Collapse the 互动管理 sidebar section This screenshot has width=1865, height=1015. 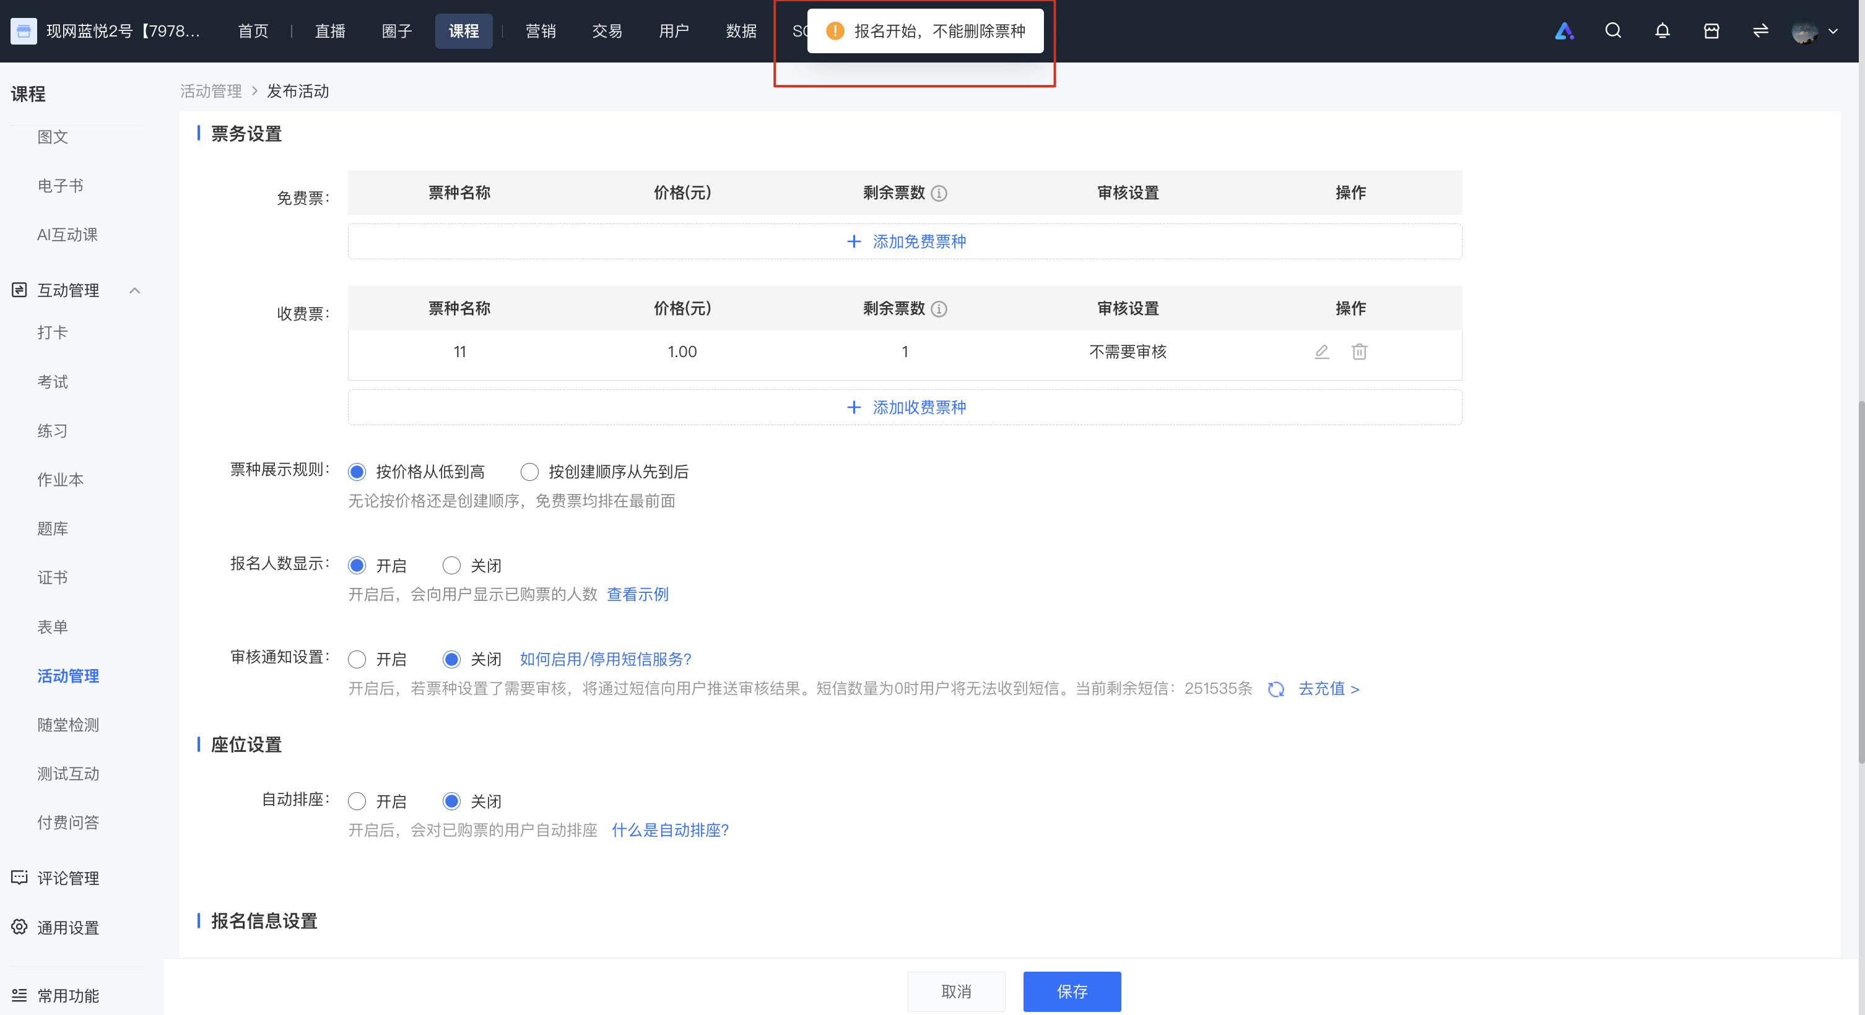point(134,290)
